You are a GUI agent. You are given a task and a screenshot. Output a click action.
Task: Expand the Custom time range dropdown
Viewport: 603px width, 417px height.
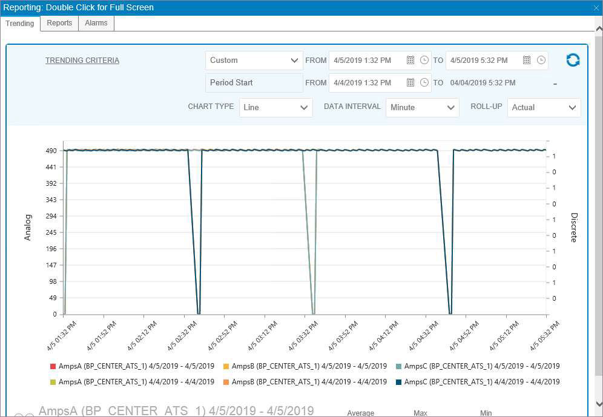(x=254, y=61)
